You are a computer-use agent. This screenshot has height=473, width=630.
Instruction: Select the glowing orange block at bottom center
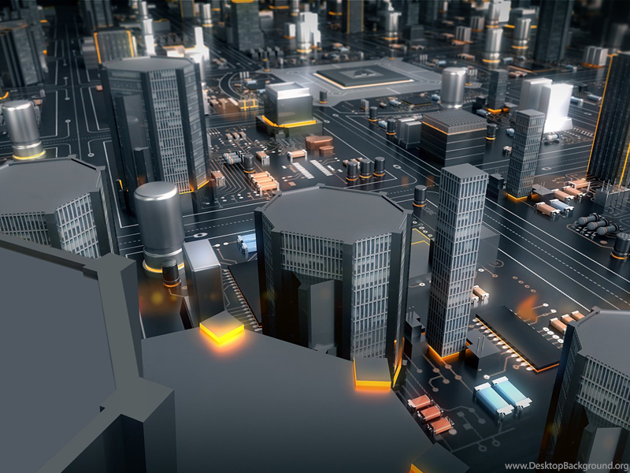point(372,372)
